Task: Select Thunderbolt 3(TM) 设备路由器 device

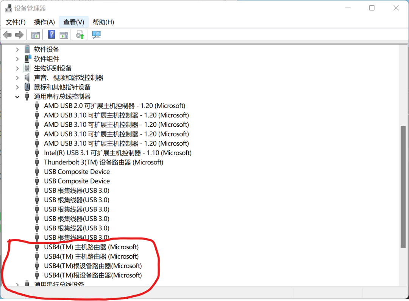Action: [x=103, y=162]
